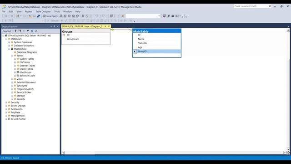Click the pin icon on Diagram_0 tab
Image resolution: width=291 pixels, height=164 pixels.
coord(105,26)
